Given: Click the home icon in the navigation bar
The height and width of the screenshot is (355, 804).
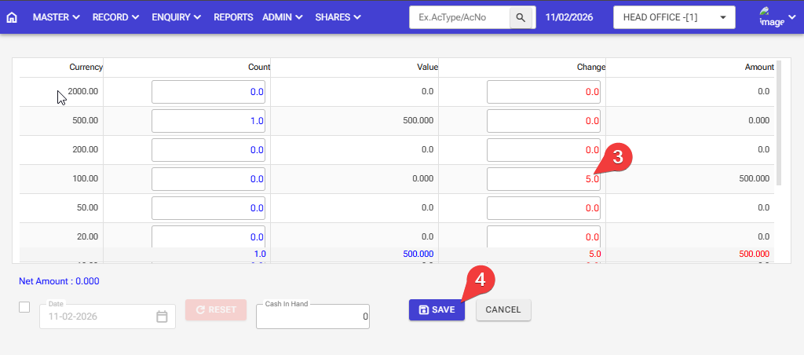Looking at the screenshot, I should (x=12, y=17).
